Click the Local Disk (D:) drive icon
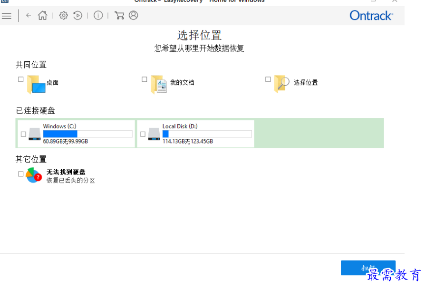 click(154, 134)
